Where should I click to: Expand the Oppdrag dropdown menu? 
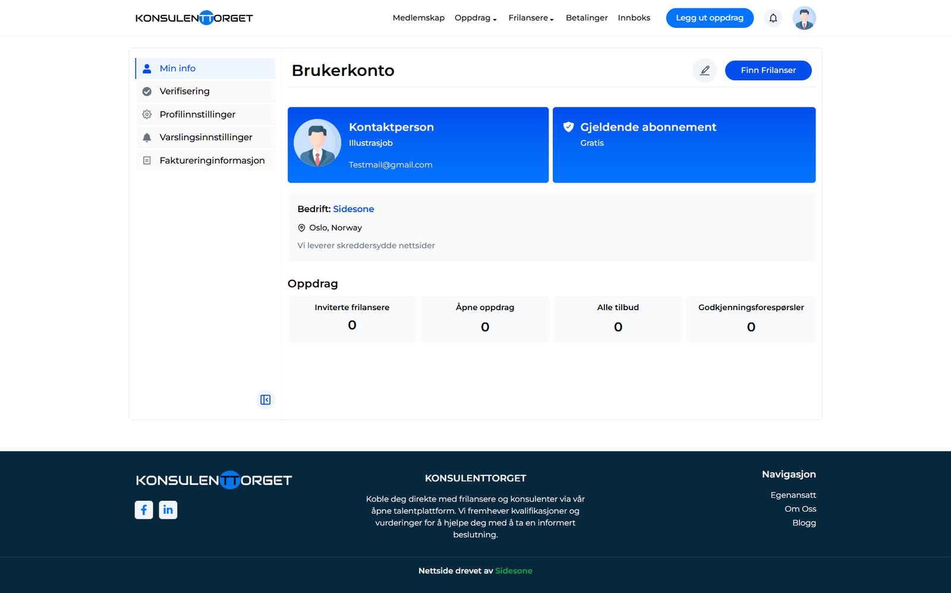pos(475,18)
